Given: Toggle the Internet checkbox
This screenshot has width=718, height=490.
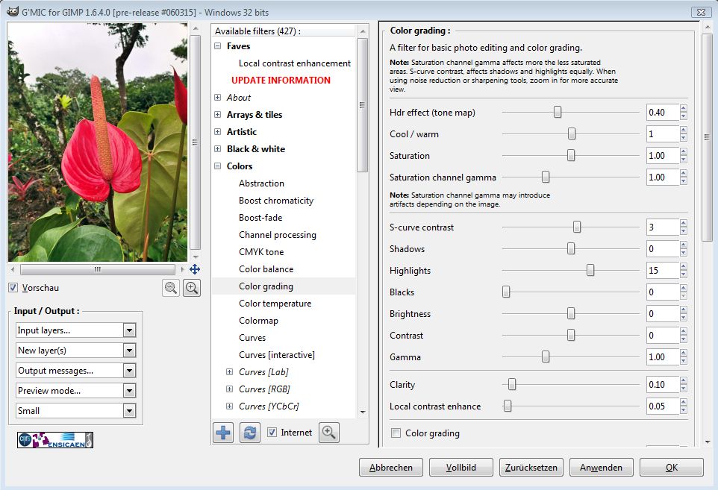Looking at the screenshot, I should pos(272,433).
